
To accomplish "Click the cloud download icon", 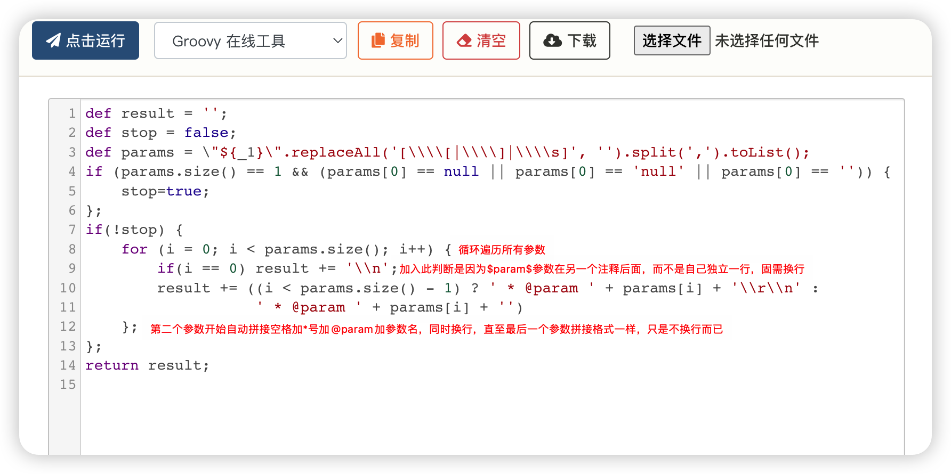I will pyautogui.click(x=552, y=40).
